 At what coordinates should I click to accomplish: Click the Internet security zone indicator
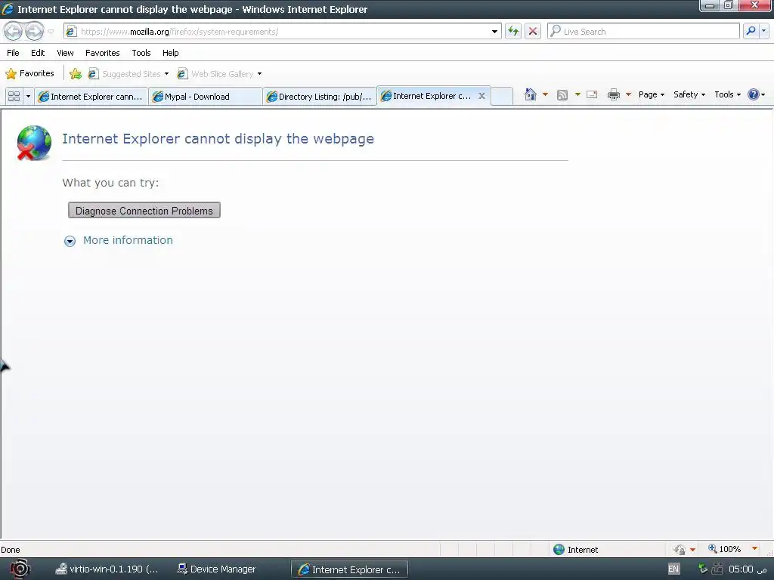(x=575, y=550)
